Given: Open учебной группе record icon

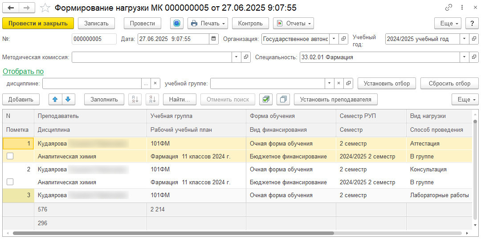Looking at the screenshot, I should coord(348,83).
